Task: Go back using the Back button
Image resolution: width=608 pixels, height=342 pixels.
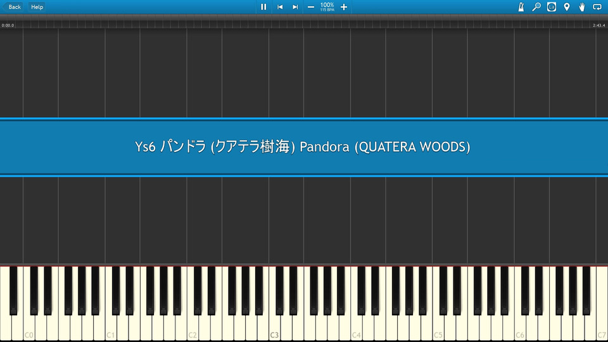Action: pos(12,7)
